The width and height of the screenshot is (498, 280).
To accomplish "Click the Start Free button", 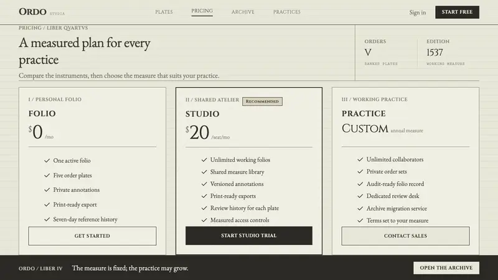I will pos(457,12).
